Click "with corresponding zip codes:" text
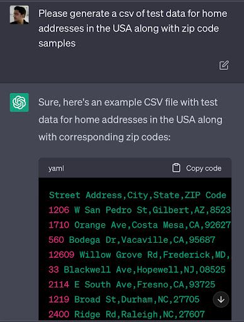 [104, 137]
